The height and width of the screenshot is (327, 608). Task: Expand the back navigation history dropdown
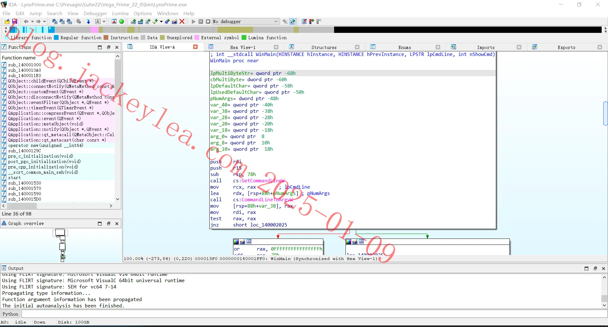click(32, 21)
